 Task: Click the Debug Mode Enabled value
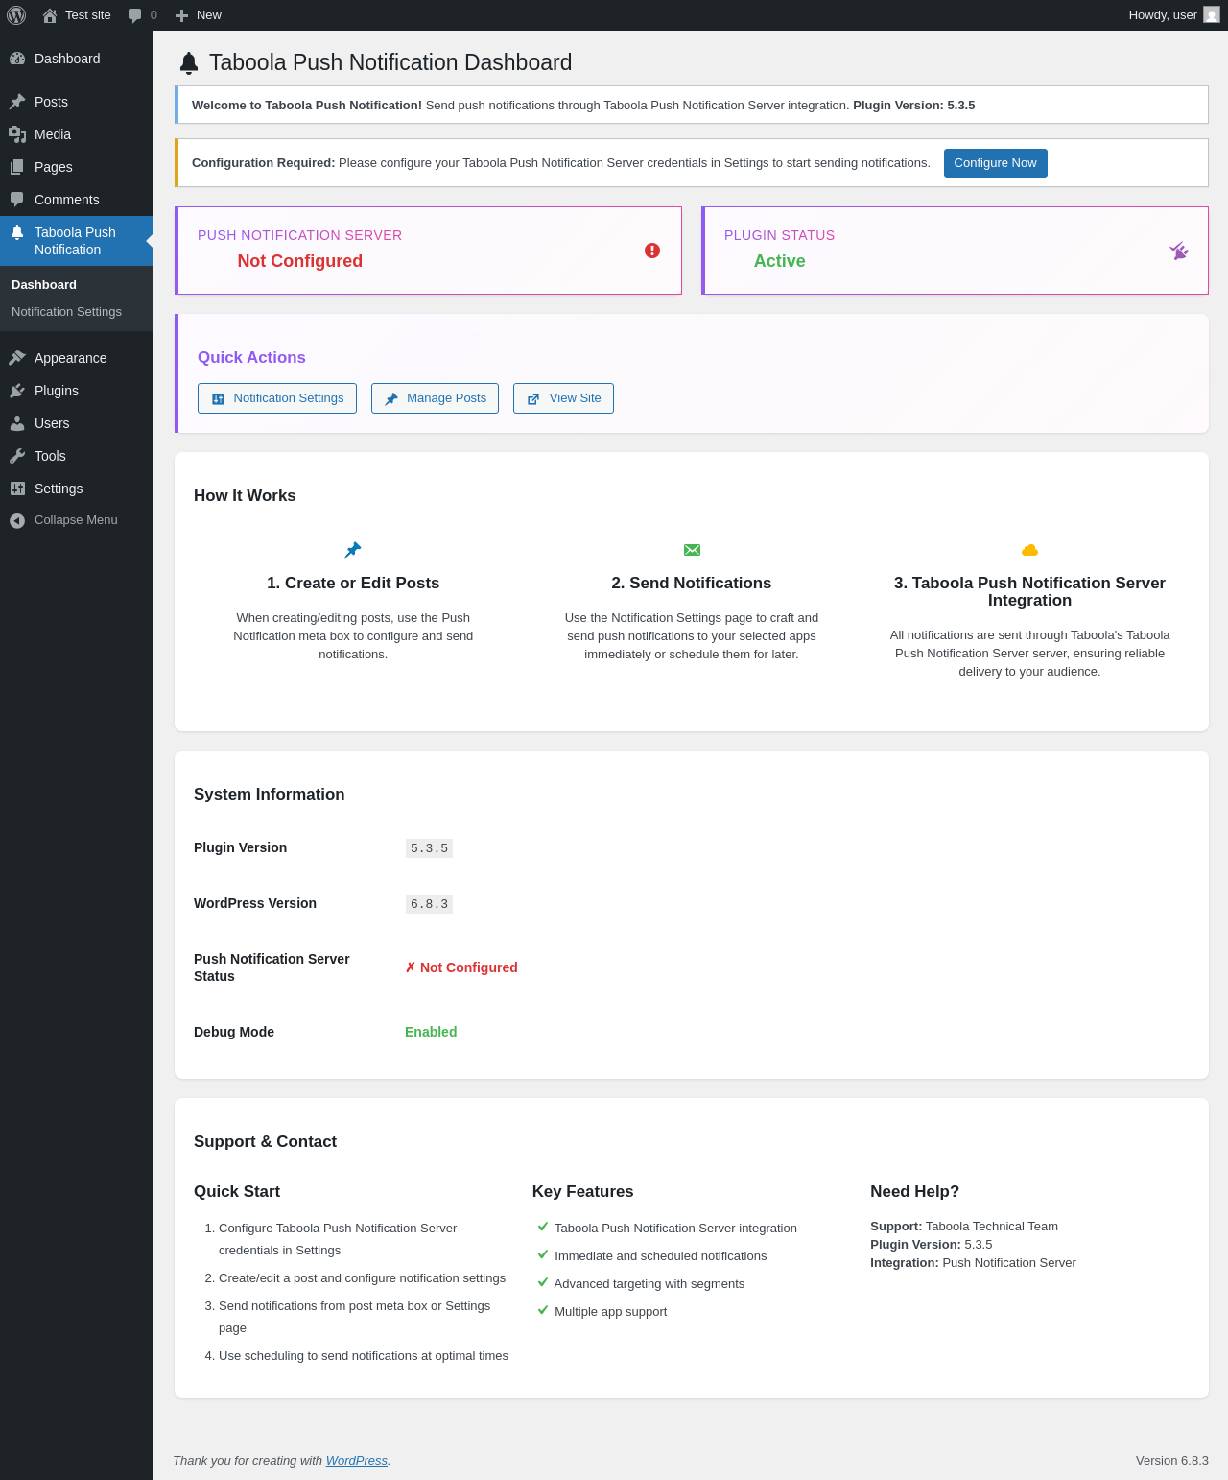coord(431,1032)
